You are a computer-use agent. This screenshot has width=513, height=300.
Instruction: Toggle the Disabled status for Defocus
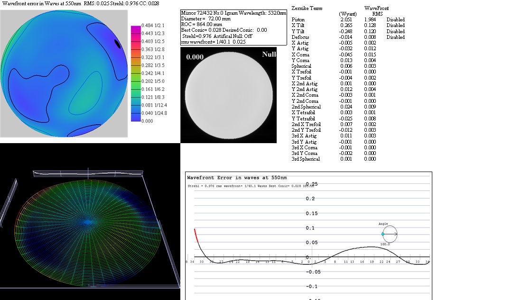[x=395, y=37]
